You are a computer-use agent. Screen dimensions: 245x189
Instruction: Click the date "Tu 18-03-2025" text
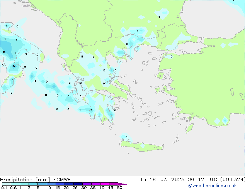click(162, 180)
